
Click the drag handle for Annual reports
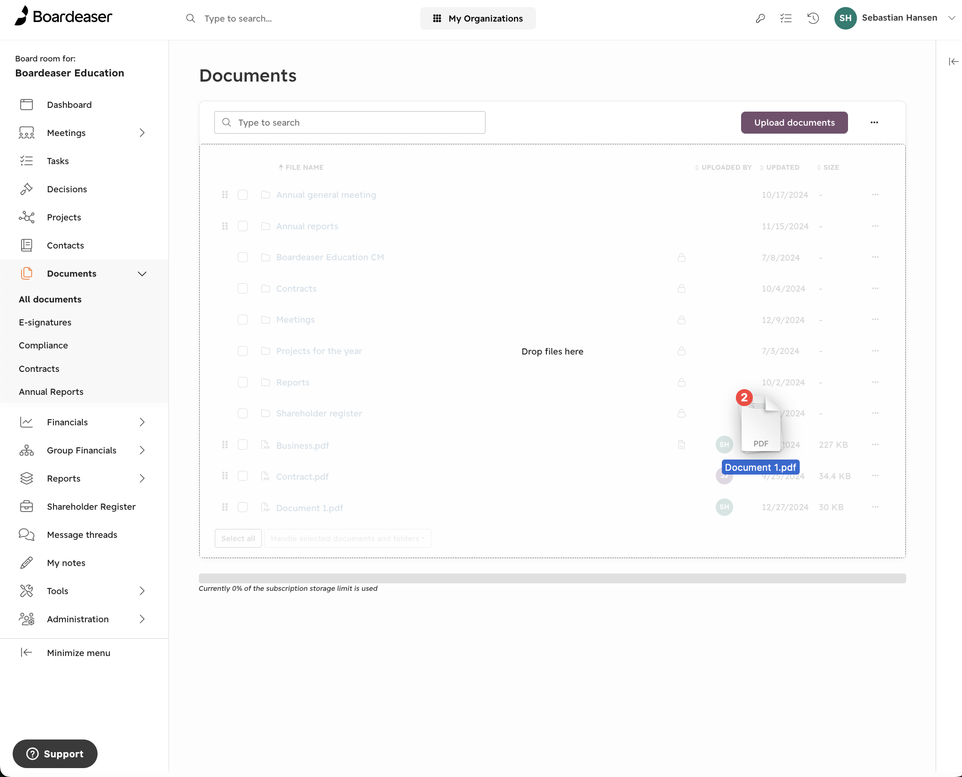click(225, 226)
